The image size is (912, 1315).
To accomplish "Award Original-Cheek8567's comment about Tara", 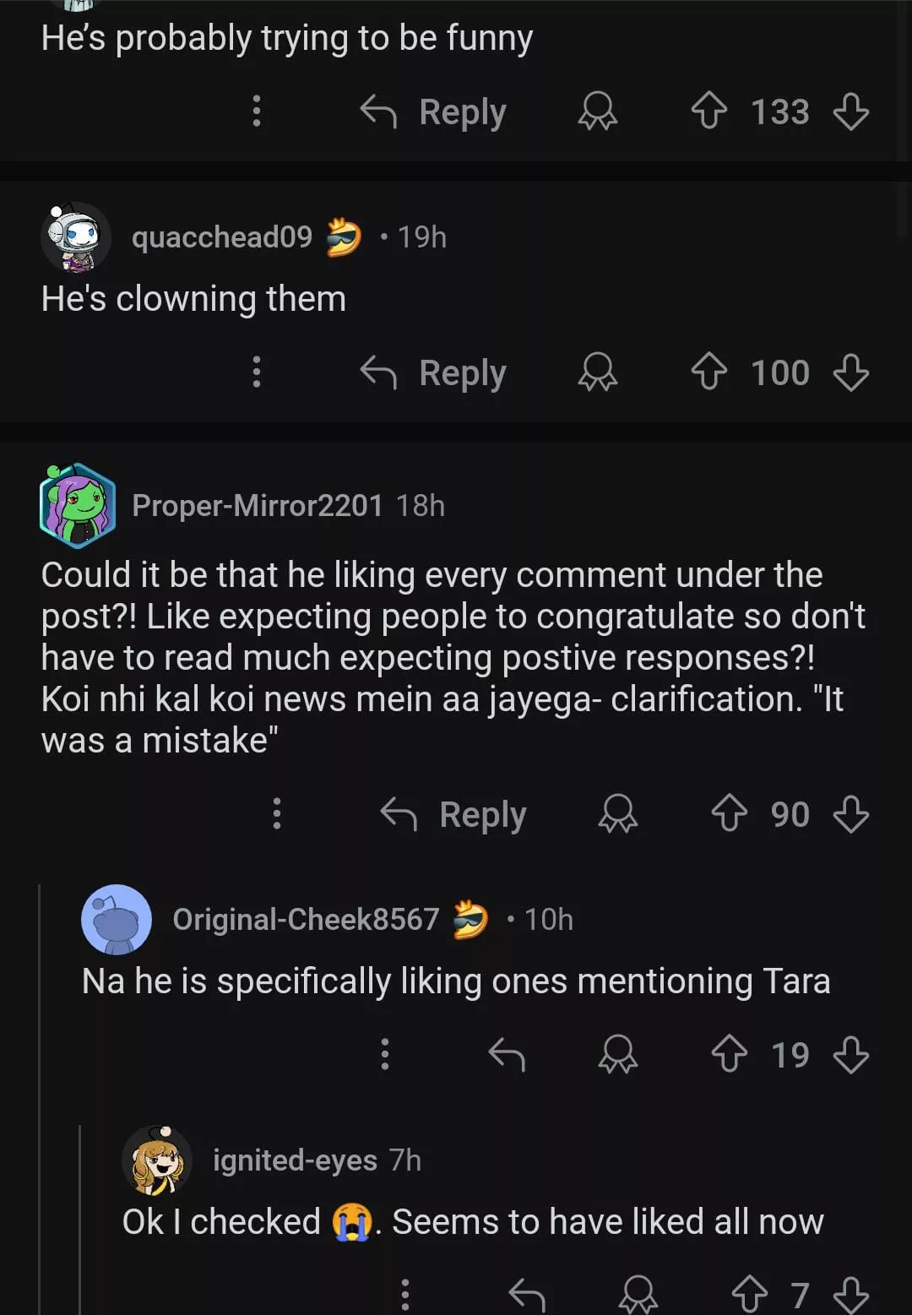I will [x=618, y=1054].
